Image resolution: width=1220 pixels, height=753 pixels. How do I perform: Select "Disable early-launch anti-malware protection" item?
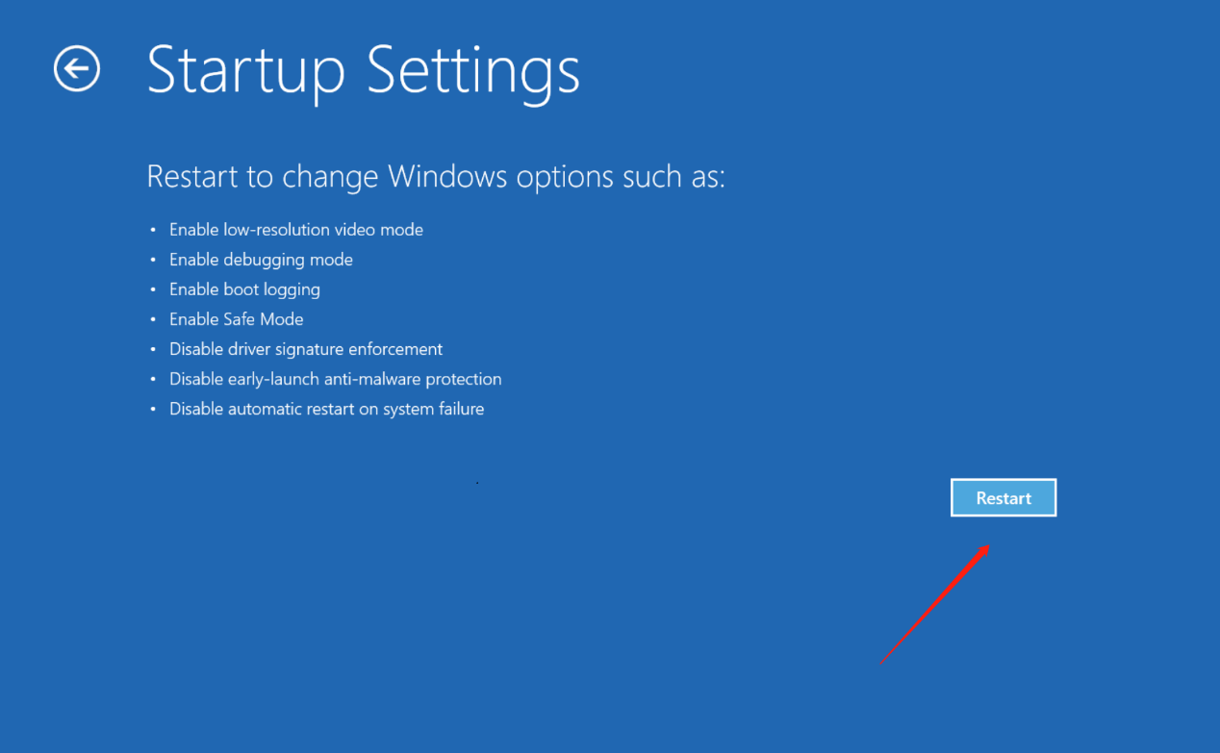[x=335, y=379]
